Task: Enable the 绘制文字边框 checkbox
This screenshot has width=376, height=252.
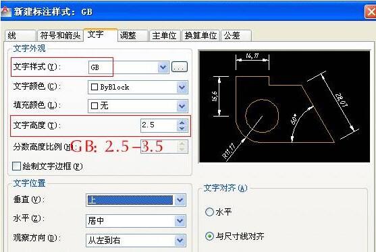Action: [x=16, y=166]
